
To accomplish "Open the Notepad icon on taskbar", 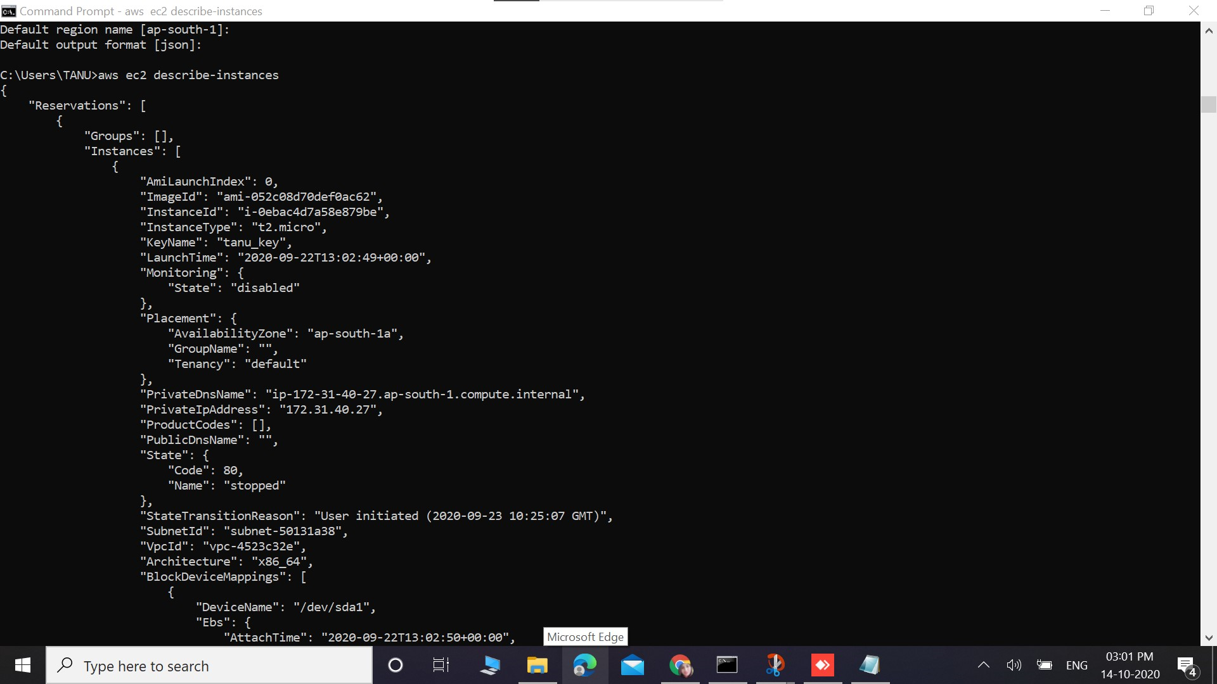I will 870,665.
